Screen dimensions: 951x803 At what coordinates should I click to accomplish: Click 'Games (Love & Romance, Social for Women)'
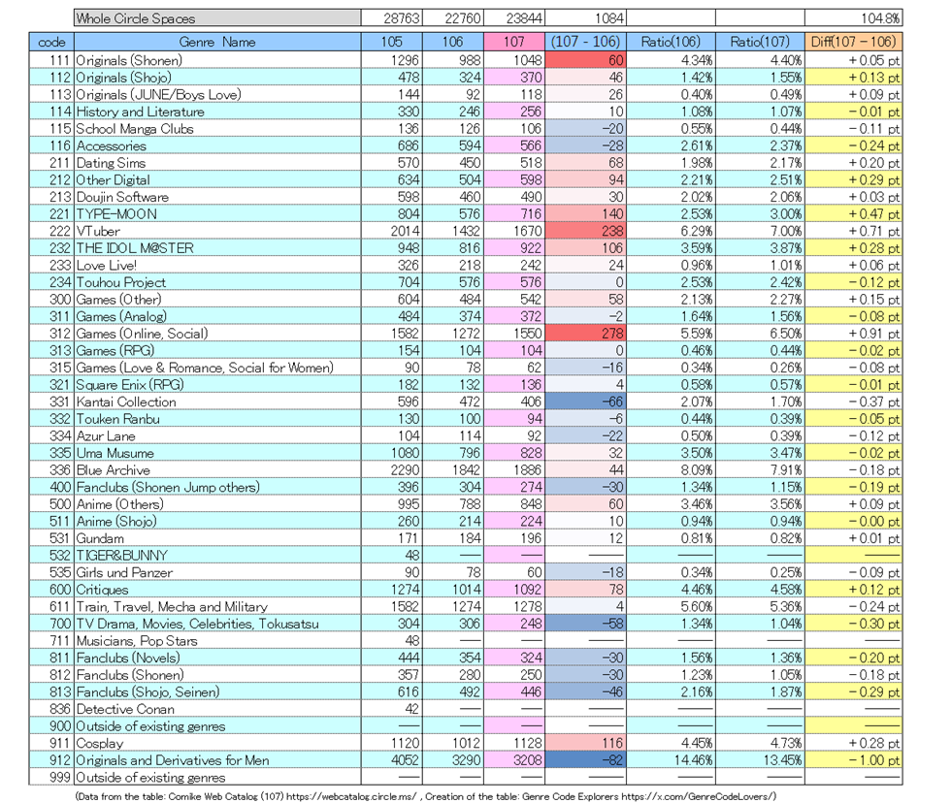coord(217,368)
